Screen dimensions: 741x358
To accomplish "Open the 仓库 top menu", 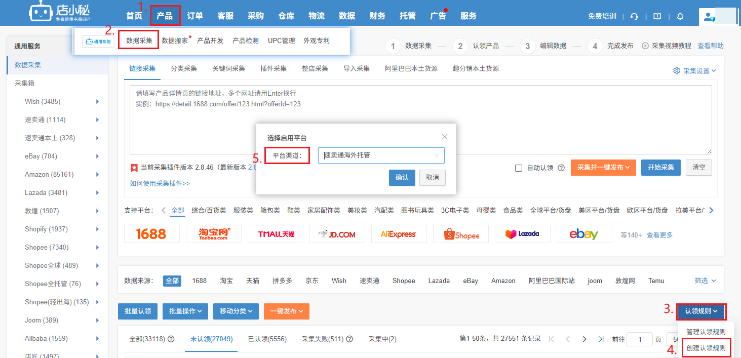I will point(286,16).
